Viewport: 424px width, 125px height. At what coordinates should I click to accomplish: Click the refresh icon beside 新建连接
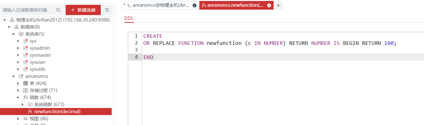click(x=107, y=10)
